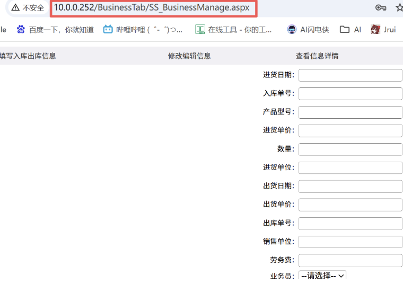The height and width of the screenshot is (282, 403).
Task: Click the AI闪电侠 avatar favicon
Action: click(x=292, y=30)
